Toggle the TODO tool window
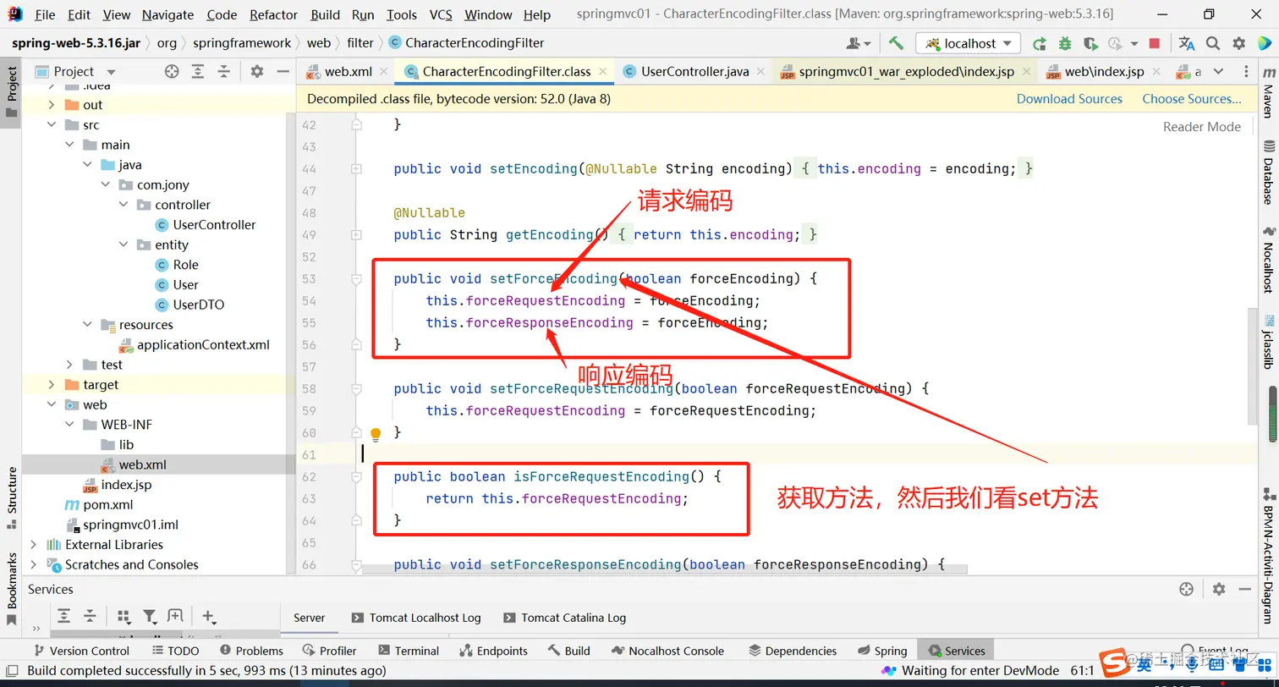This screenshot has width=1279, height=687. (x=175, y=651)
